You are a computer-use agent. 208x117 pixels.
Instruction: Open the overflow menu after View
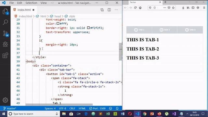[x=52, y=3]
